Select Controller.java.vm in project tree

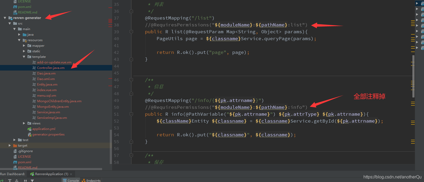[x=51, y=68]
